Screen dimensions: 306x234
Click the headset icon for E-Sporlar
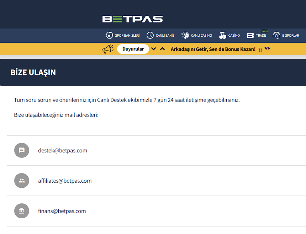coord(276,35)
